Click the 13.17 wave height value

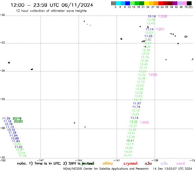click(130, 144)
